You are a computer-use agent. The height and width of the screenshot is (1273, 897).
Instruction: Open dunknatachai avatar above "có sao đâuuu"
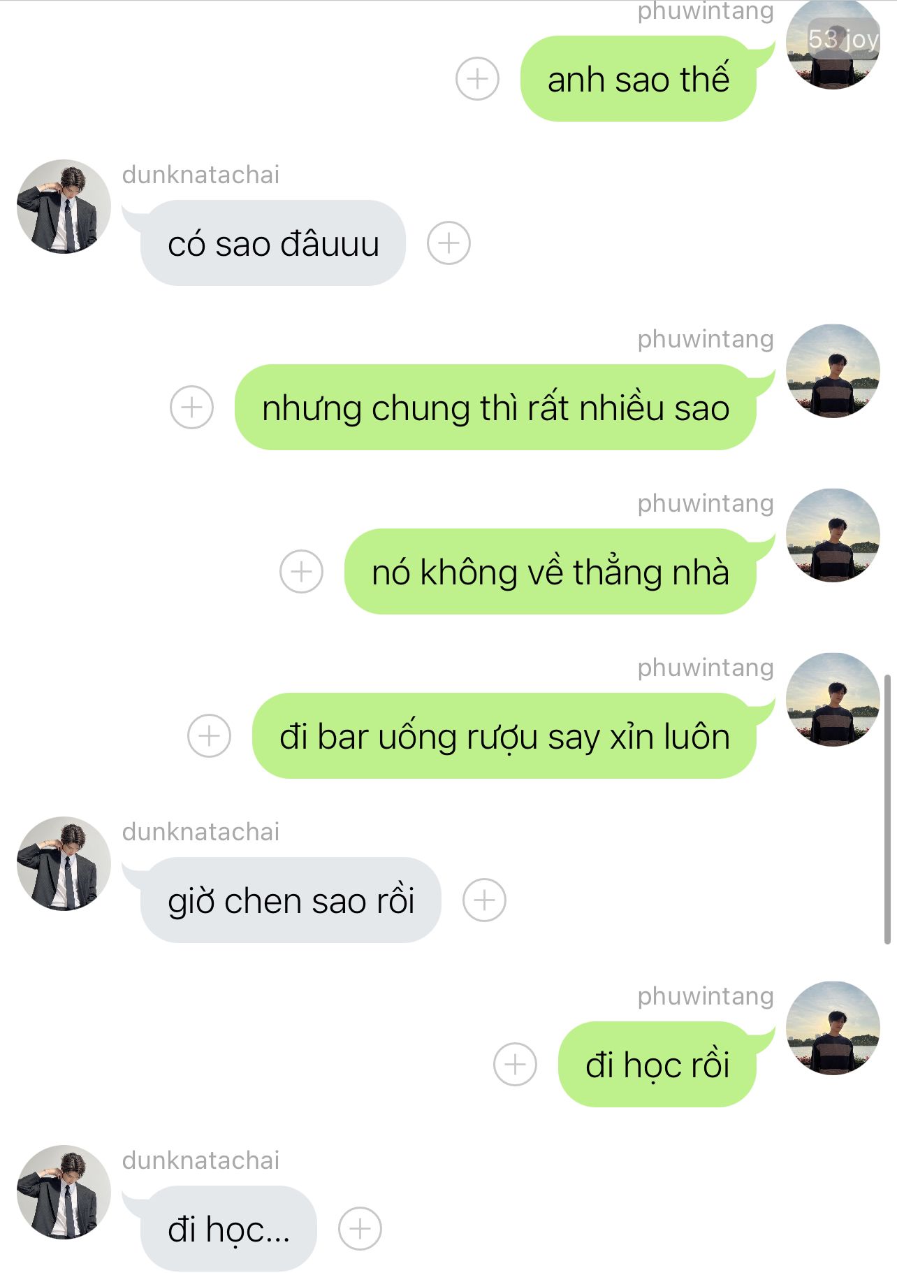click(x=64, y=206)
